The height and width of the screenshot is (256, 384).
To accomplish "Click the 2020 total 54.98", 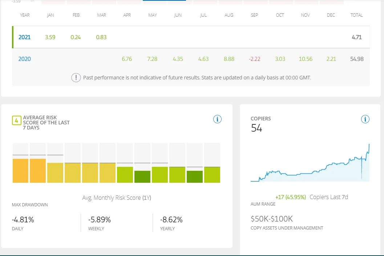I will click(357, 59).
